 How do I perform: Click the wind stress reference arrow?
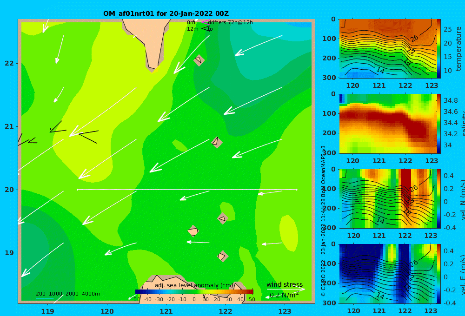(286, 289)
